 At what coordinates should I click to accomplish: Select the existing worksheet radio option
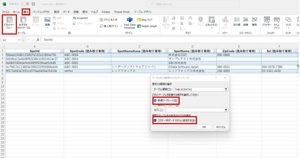(155, 105)
